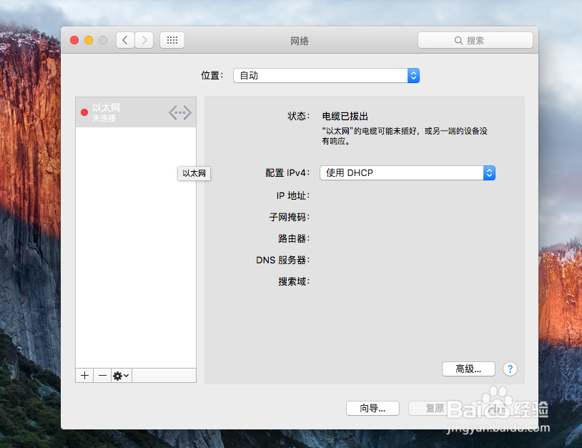Click the magnifier icon in the search field
The image size is (582, 448).
pyautogui.click(x=460, y=40)
